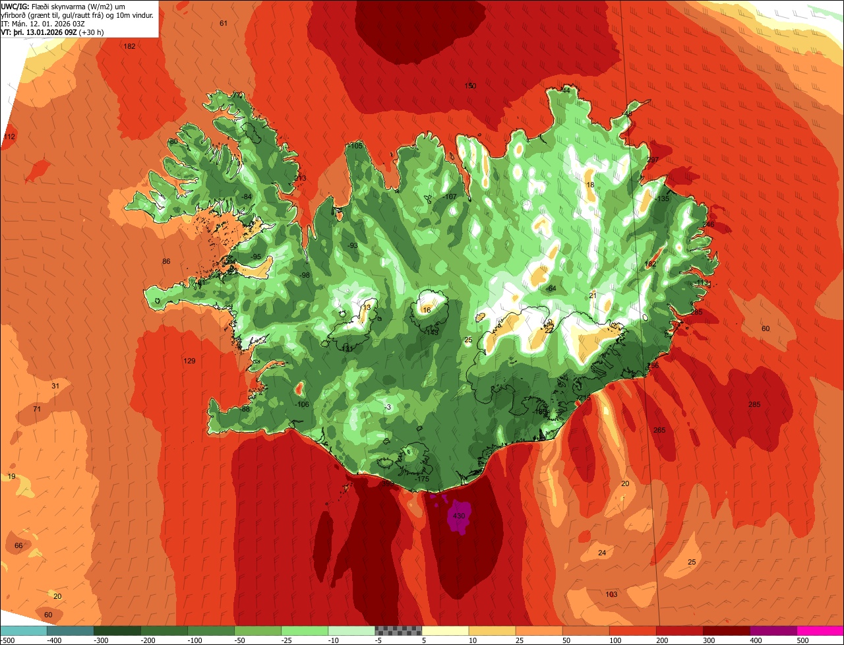The width and height of the screenshot is (844, 645).
Task: Click the 430 value in the purple patch
Action: click(x=459, y=516)
